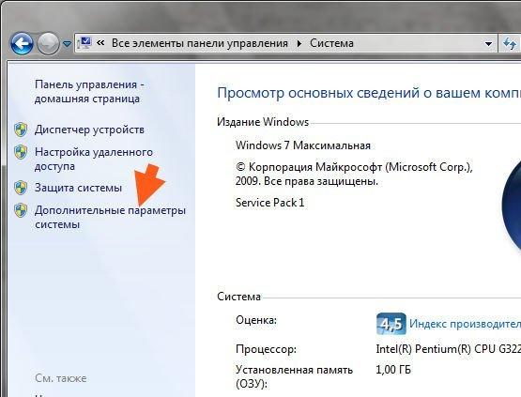This screenshot has width=521, height=397.
Task: Open 'Индекс производительности' link
Action: coord(465,323)
